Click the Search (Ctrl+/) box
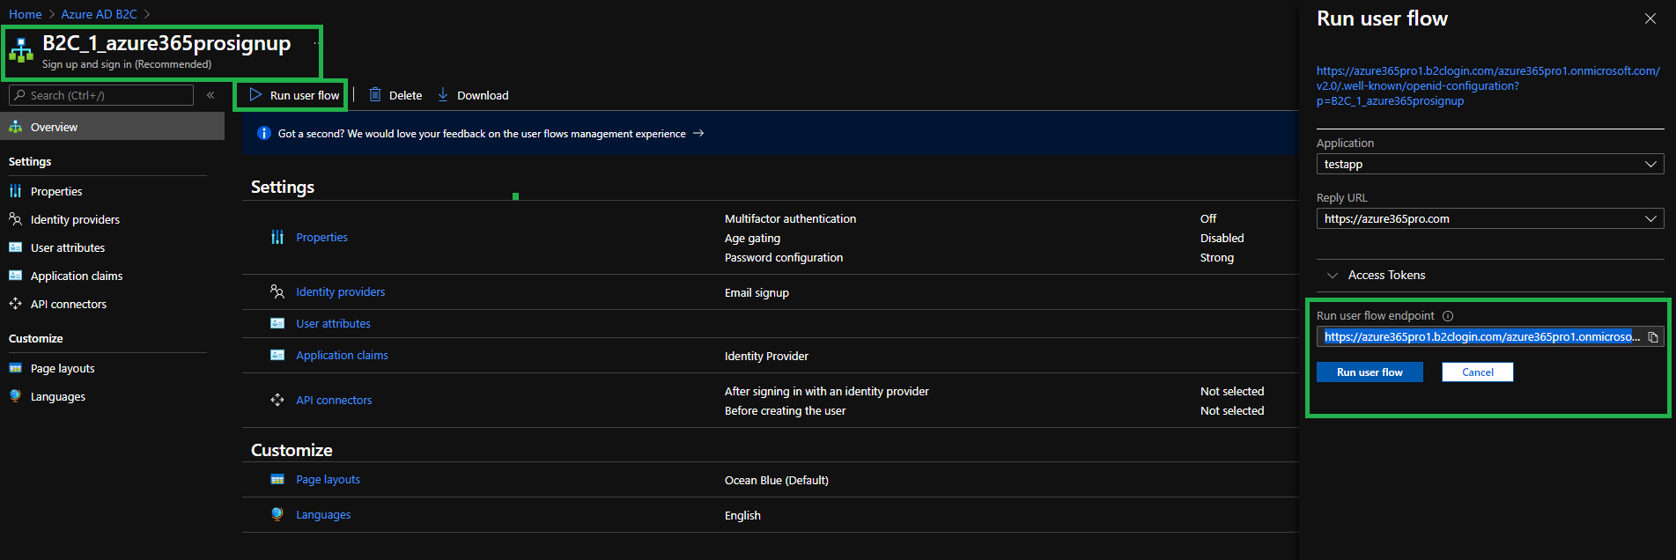 pos(101,95)
